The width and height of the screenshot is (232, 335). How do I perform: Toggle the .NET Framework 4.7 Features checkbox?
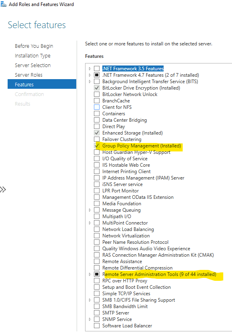click(x=97, y=75)
